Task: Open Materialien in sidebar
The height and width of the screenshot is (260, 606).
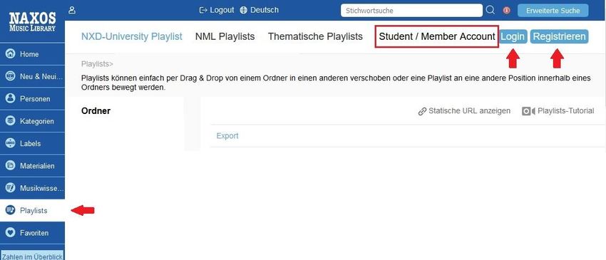Action: pyautogui.click(x=33, y=166)
